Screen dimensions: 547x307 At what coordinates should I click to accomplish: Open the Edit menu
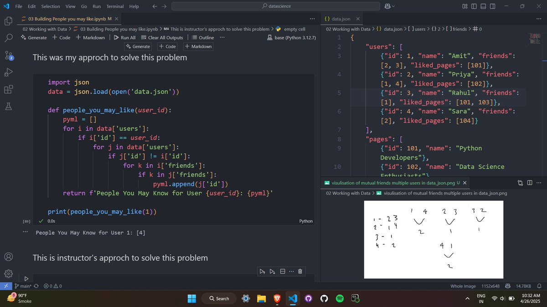[x=31, y=6]
